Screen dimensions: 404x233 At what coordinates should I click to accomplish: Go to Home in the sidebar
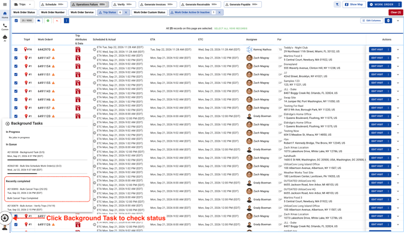pos(5,14)
